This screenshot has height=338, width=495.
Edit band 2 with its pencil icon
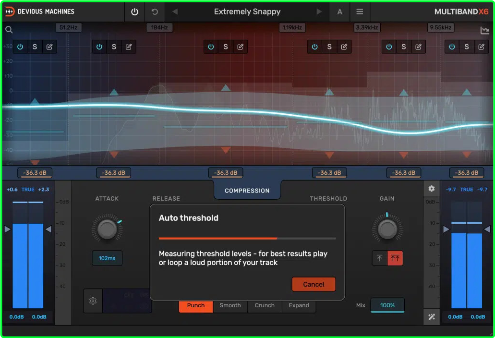129,47
